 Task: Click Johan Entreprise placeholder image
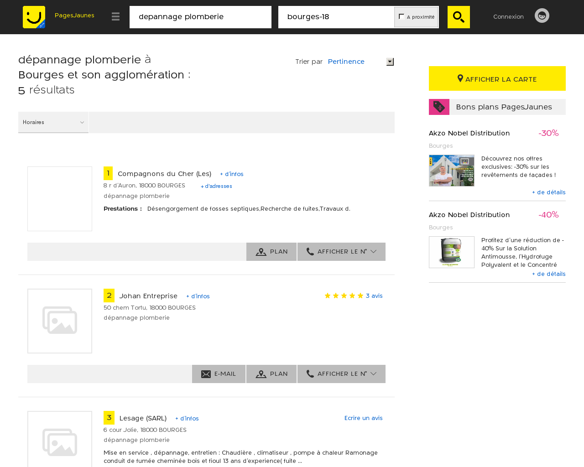[x=60, y=321]
